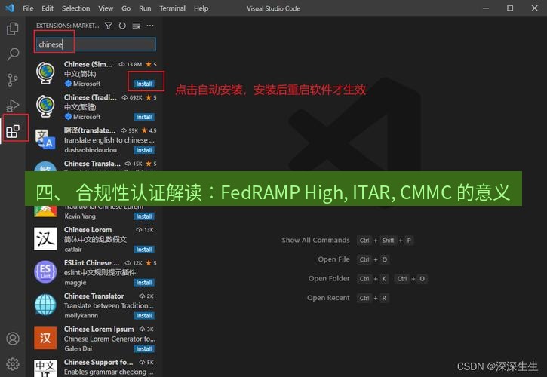Install Chinese (Traditional) language pack
Image resolution: width=547 pixels, height=377 pixels.
click(144, 117)
